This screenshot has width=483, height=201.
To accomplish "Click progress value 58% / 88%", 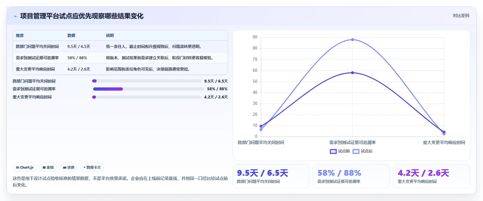I will pos(217,89).
